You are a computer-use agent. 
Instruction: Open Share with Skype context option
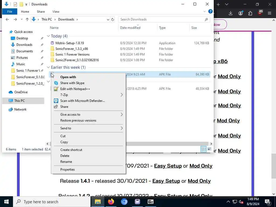[x=72, y=83]
